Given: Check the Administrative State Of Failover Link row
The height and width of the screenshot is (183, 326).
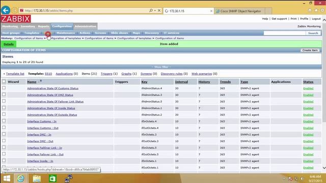Looking at the screenshot, I should (x=4, y=101).
